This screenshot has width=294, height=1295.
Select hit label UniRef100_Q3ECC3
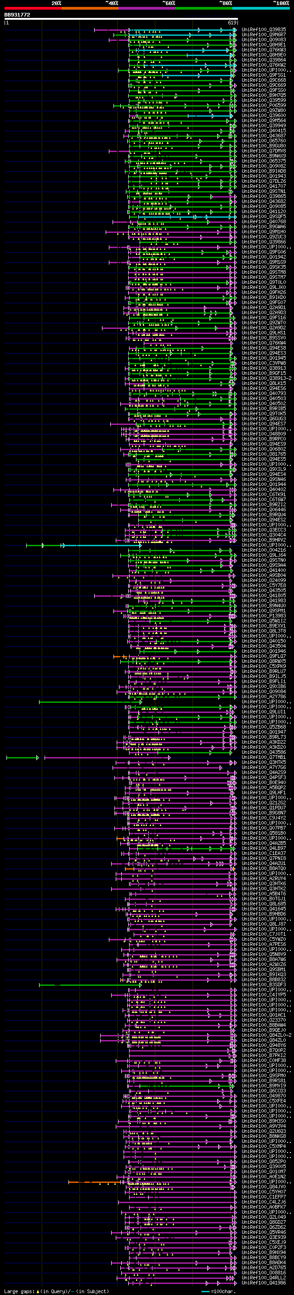pos(263,530)
